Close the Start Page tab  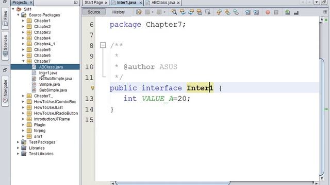[106, 3]
